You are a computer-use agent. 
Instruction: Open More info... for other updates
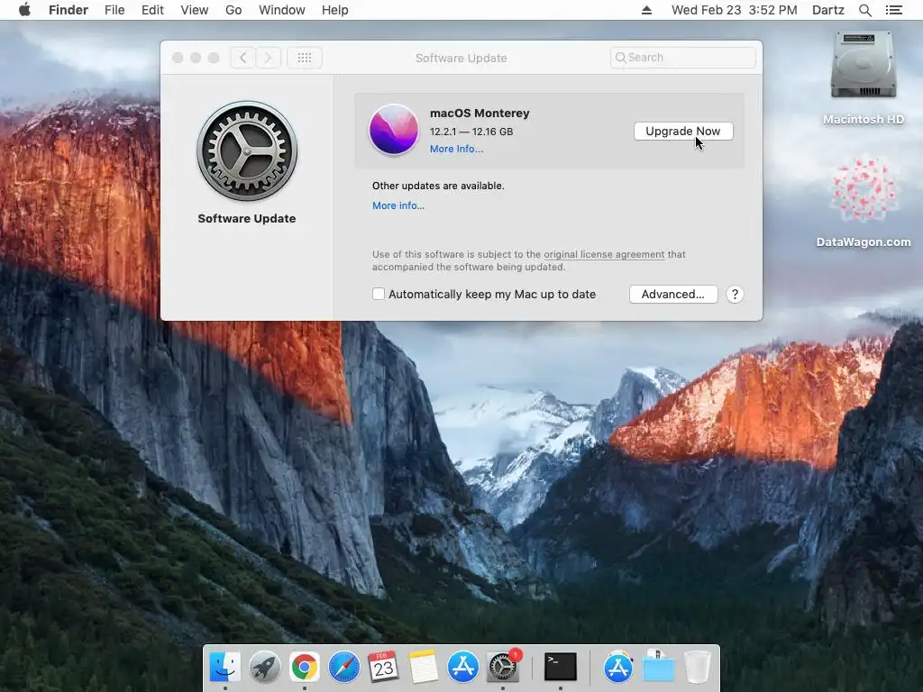click(398, 205)
